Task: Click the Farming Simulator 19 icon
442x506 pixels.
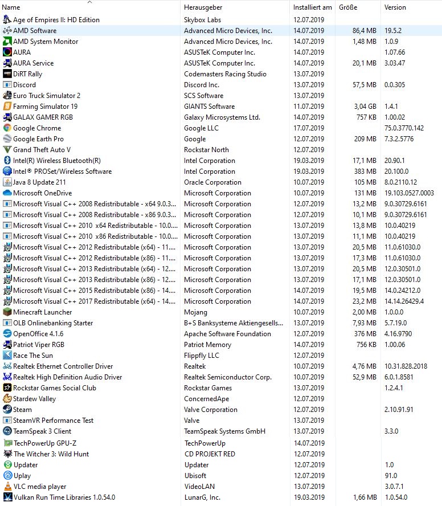Action: [x=7, y=107]
